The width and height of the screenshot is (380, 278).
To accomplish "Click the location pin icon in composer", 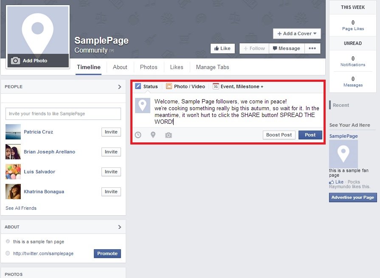I will point(153,135).
